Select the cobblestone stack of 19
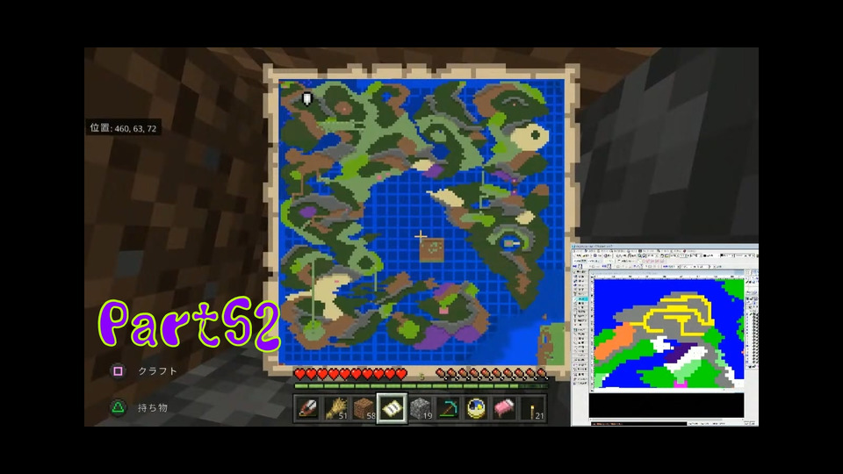The height and width of the screenshot is (474, 843). point(421,408)
